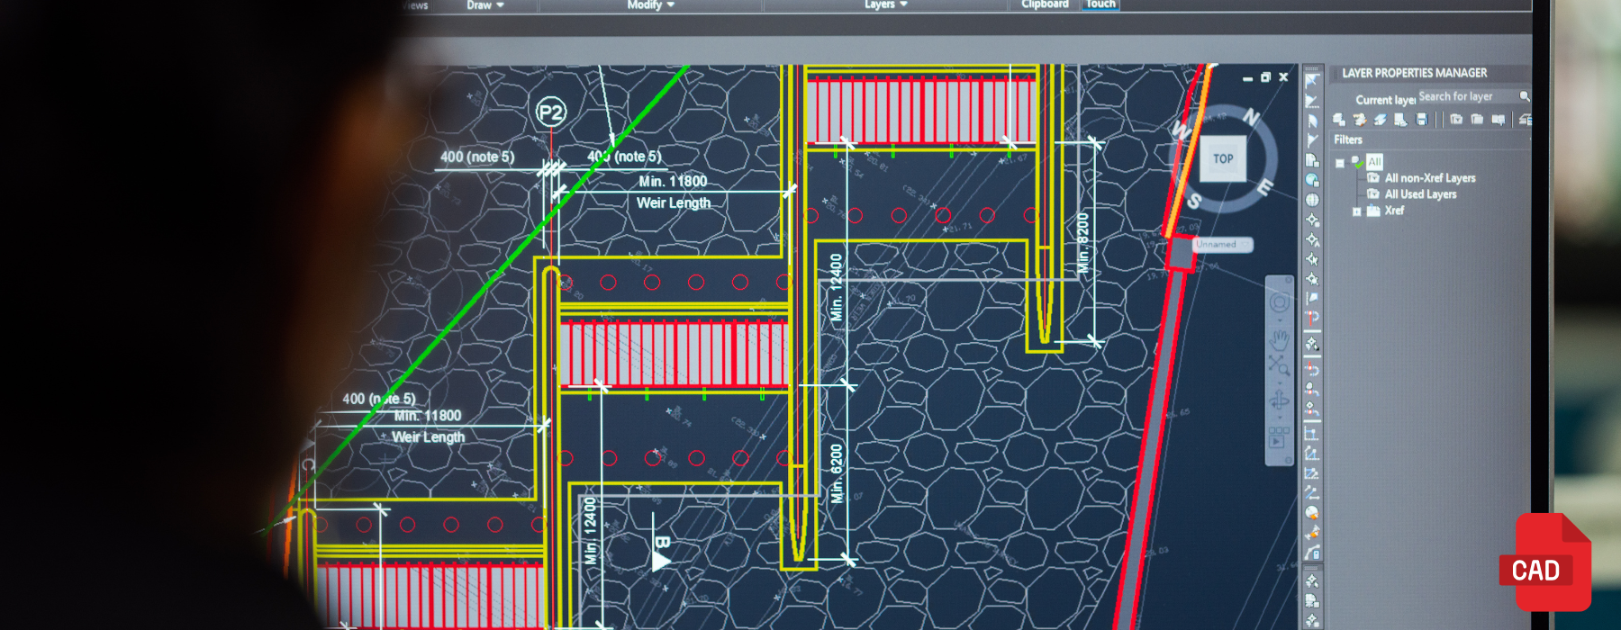Click the magnifier icon in layer search
1621x630 pixels.
[1525, 96]
